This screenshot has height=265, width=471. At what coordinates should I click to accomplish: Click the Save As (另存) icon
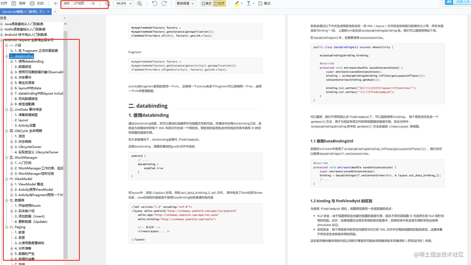point(13,3)
